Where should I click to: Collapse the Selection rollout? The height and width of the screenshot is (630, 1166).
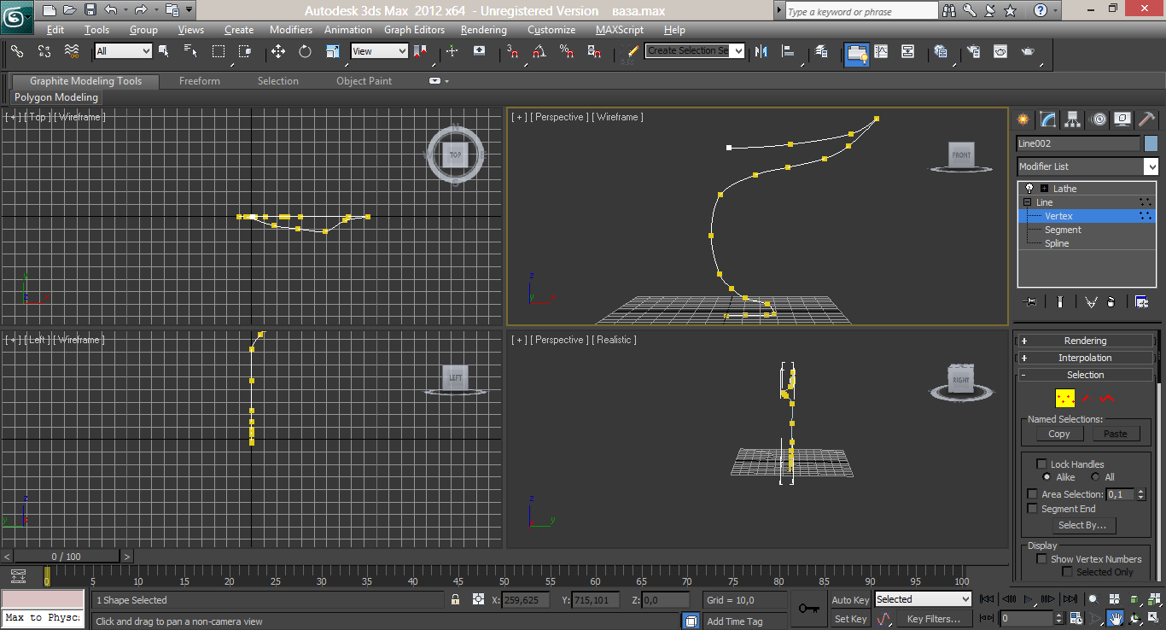[1085, 375]
